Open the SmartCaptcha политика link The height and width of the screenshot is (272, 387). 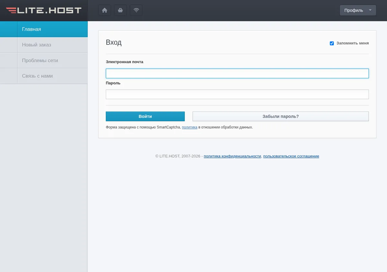click(x=190, y=127)
